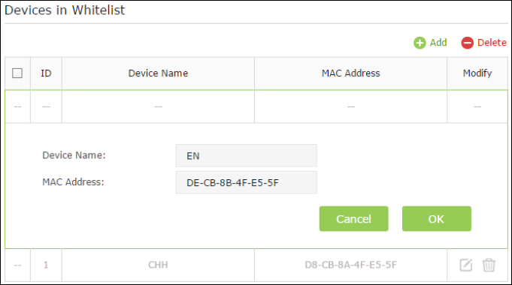Screen dimensions: 512x285
Task: Click the green plus Add icon
Action: point(420,43)
